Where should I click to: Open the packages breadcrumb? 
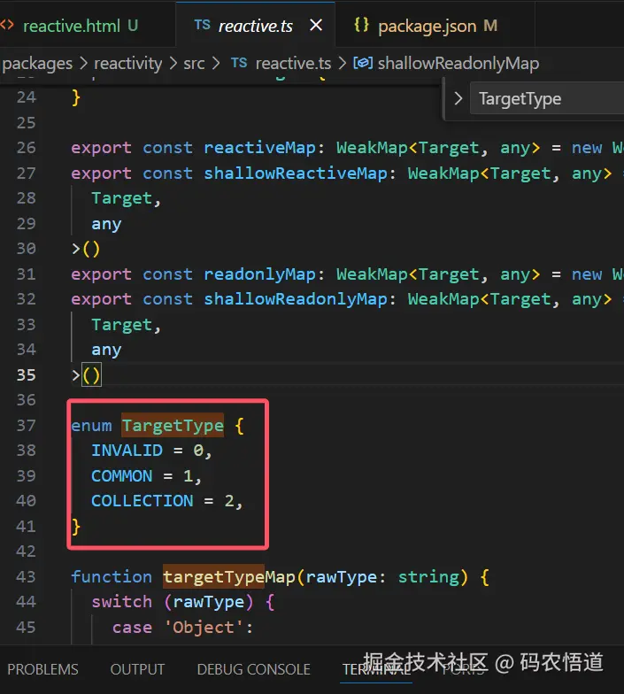click(x=37, y=64)
